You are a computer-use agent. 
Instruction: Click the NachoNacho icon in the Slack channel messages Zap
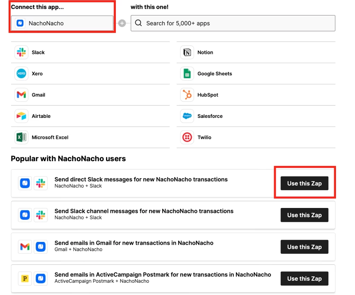point(25,215)
